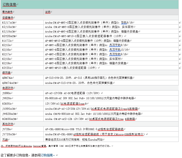Select the 说明 column header
This screenshot has height=158, width=182.
[x=48, y=12]
